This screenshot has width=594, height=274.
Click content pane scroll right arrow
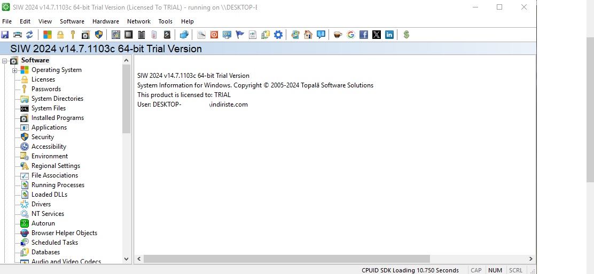click(531, 259)
